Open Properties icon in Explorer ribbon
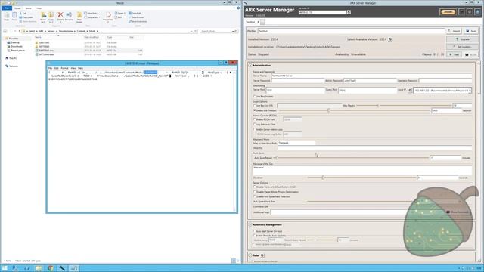Image resolution: width=484 pixels, height=272 pixels. pyautogui.click(x=108, y=17)
